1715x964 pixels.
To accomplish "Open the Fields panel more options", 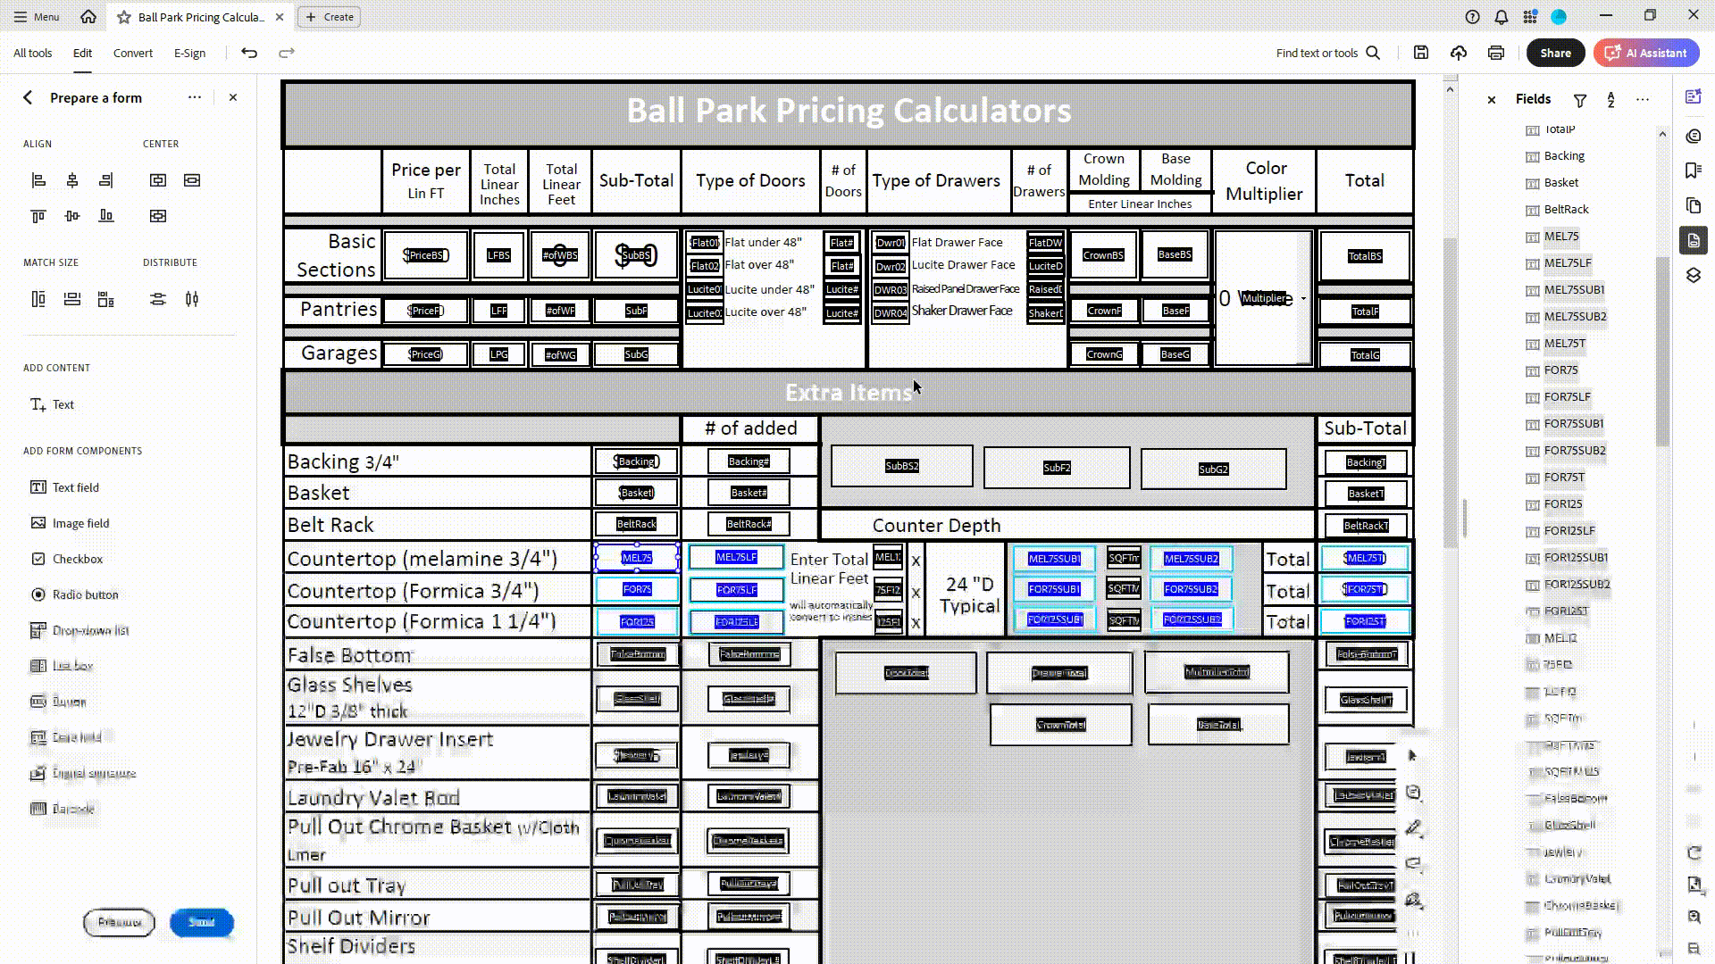I will click(x=1643, y=99).
